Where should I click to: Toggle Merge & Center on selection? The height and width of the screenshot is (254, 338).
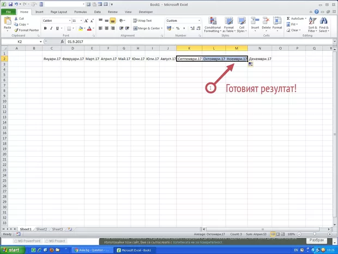[x=147, y=28]
